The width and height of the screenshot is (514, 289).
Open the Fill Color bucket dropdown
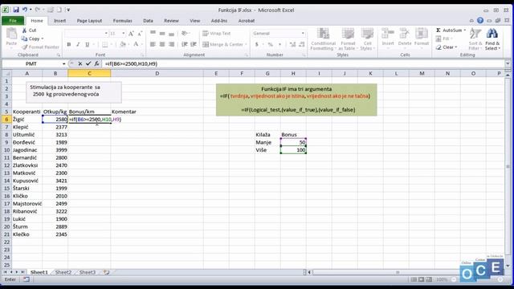point(128,44)
